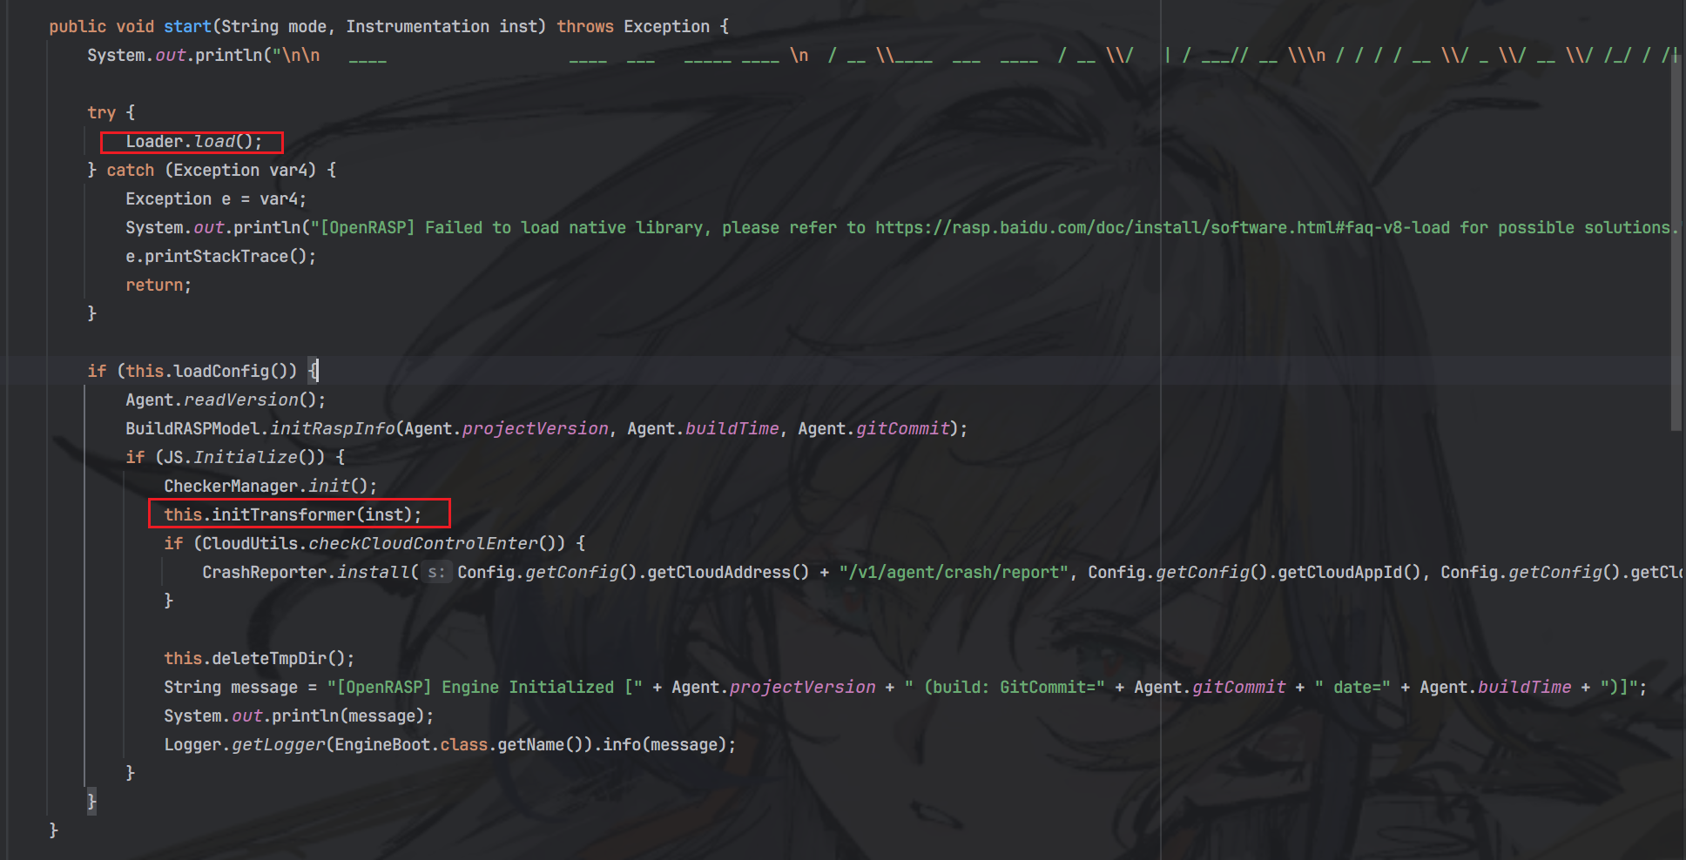Click the CheckerManager.init(); line
The width and height of the screenshot is (1686, 860).
point(270,486)
